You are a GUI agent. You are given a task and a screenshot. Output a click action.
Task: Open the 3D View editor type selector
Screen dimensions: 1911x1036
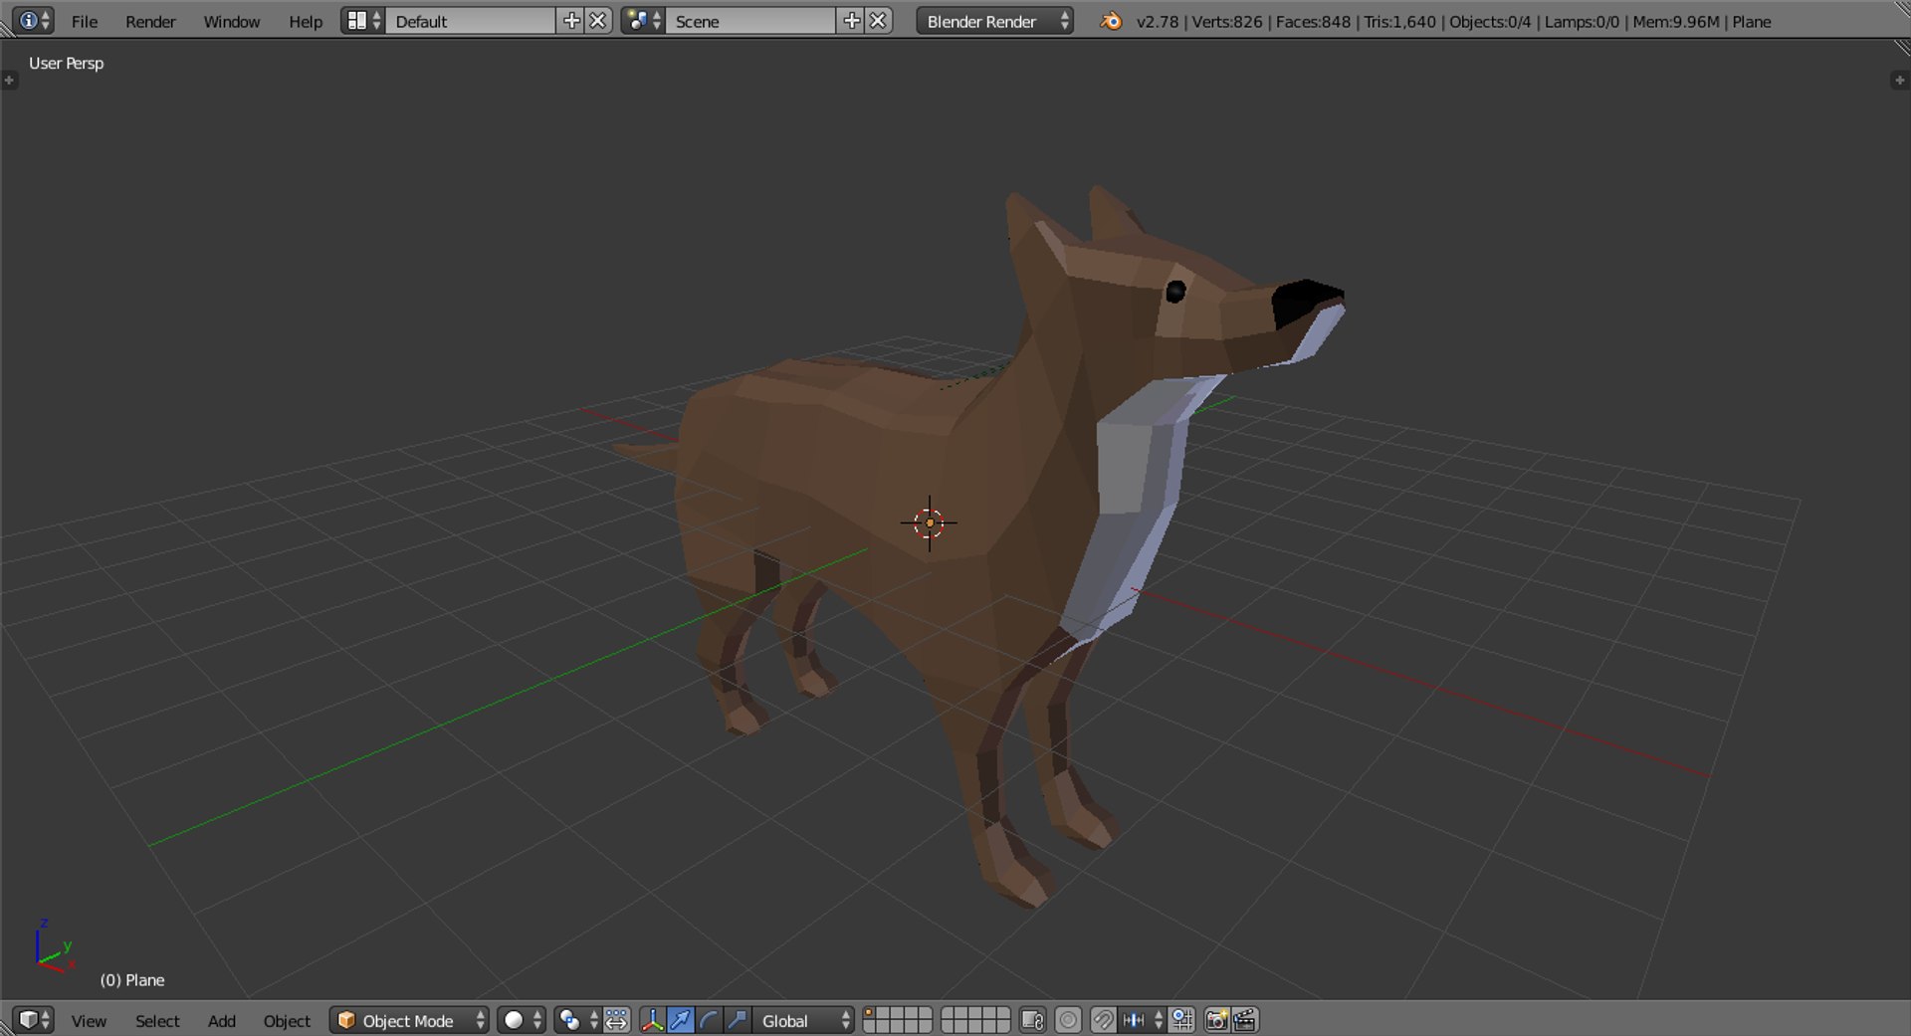coord(34,1020)
